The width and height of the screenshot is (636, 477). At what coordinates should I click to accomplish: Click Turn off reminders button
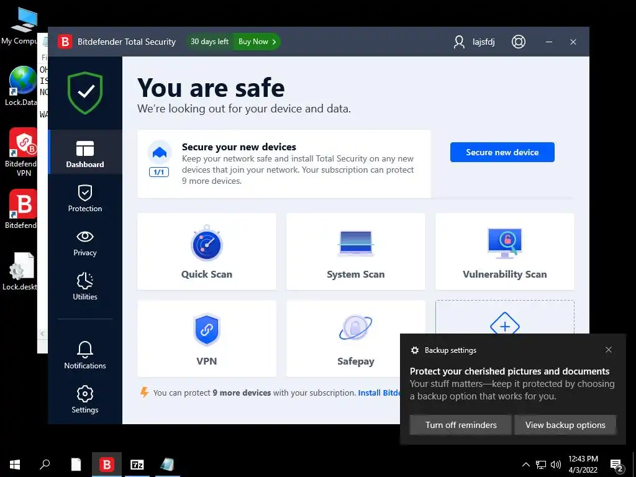[x=461, y=425]
